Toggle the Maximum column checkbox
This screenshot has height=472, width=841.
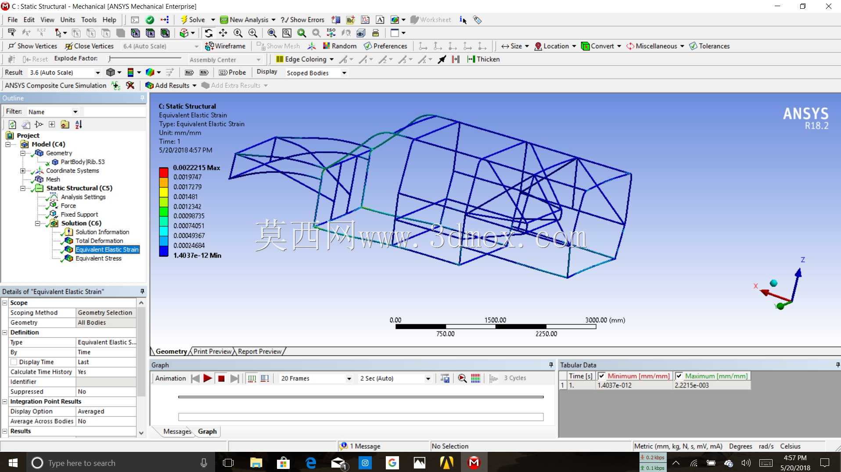[x=679, y=376]
